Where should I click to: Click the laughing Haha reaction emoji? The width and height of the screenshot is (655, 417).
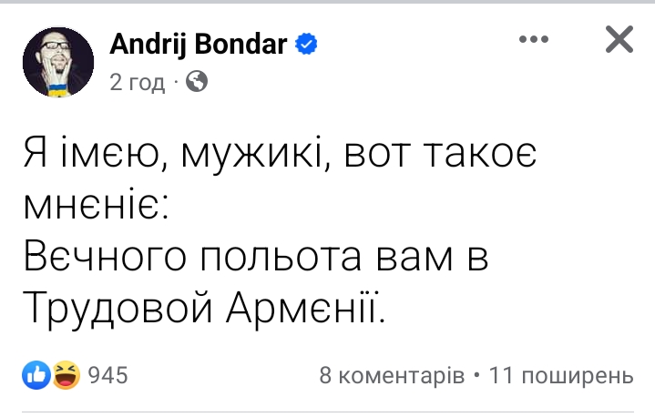67,375
